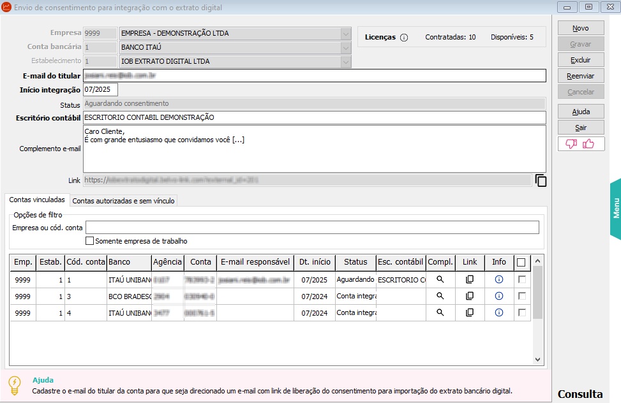
Task: Switch to Contas autorizadas e sem vínculo tab
Action: pyautogui.click(x=123, y=201)
